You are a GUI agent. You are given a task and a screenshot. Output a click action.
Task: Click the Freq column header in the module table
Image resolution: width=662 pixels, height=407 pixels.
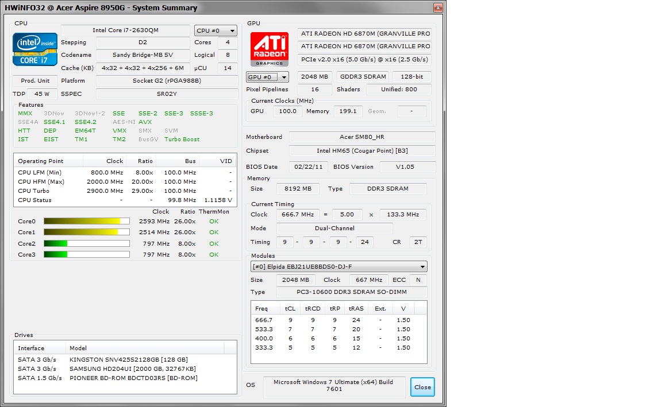click(265, 309)
